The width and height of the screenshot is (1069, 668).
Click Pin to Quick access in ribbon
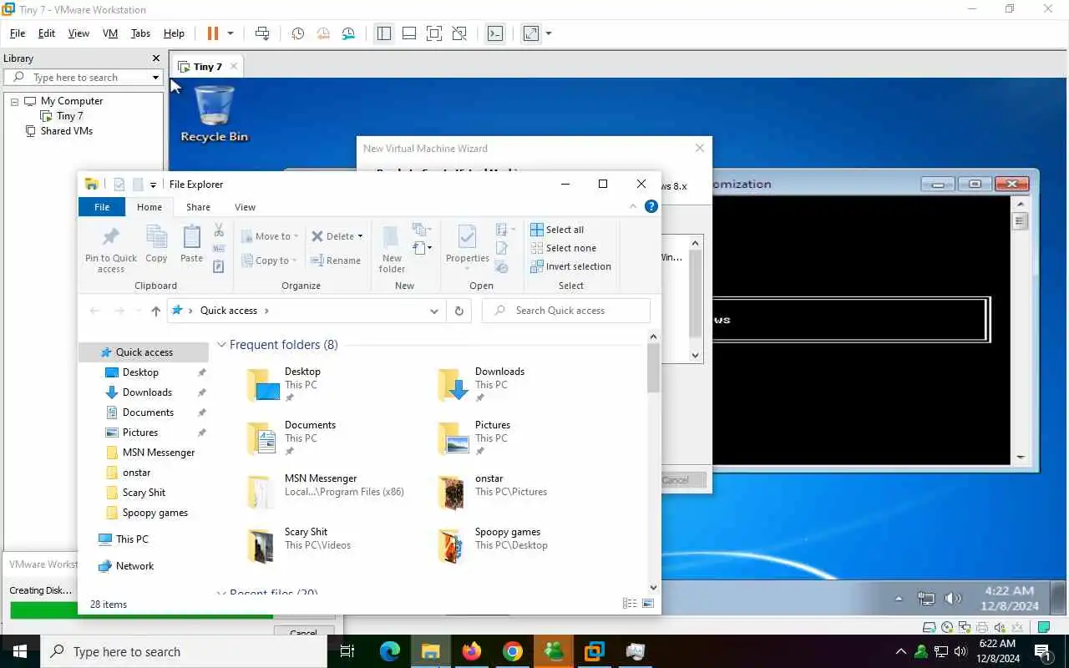coord(111,249)
